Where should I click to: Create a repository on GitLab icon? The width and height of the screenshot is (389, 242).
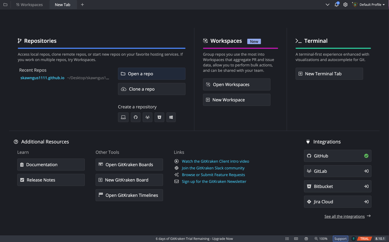[x=147, y=117]
